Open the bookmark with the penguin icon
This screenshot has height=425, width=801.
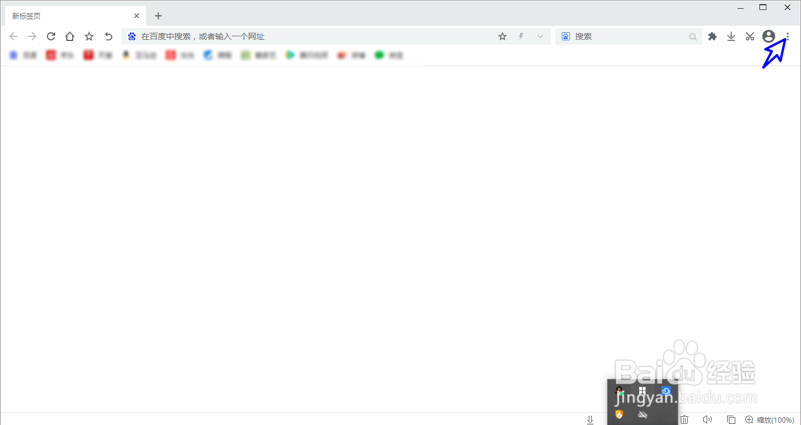138,55
